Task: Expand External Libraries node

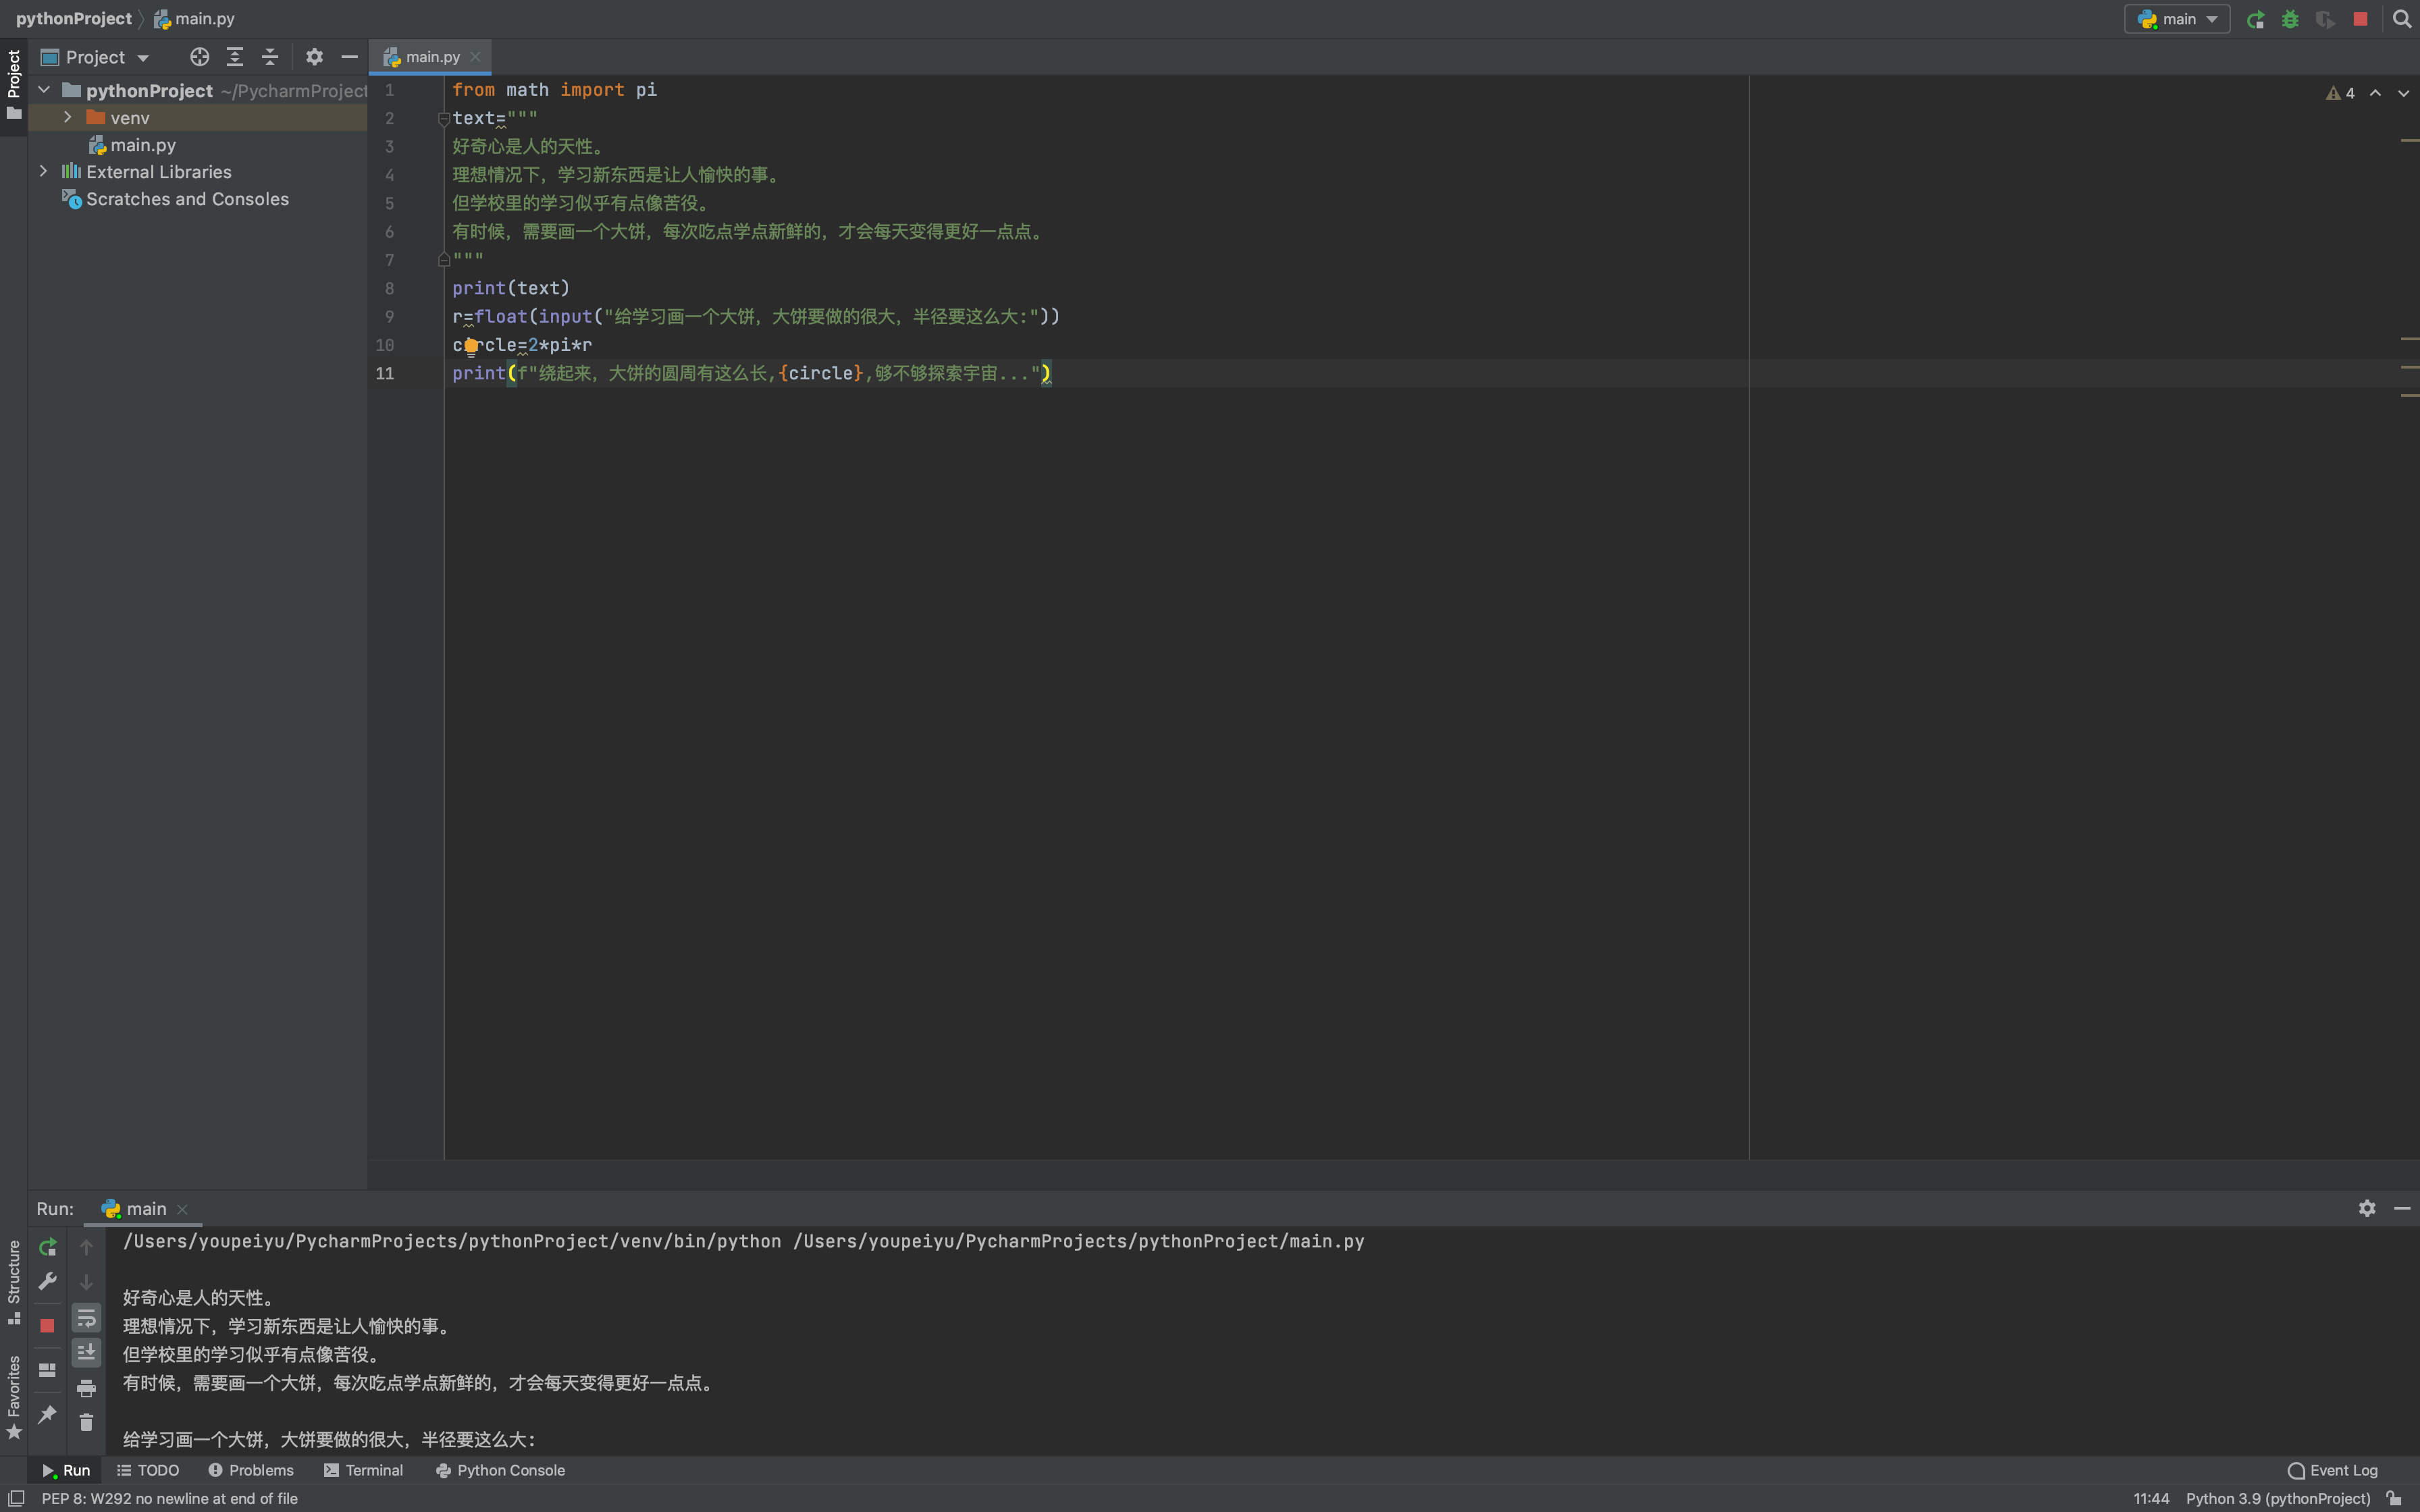Action: 43,171
